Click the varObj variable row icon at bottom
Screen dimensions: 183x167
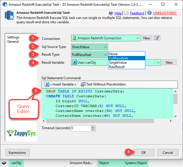tap(4, 163)
